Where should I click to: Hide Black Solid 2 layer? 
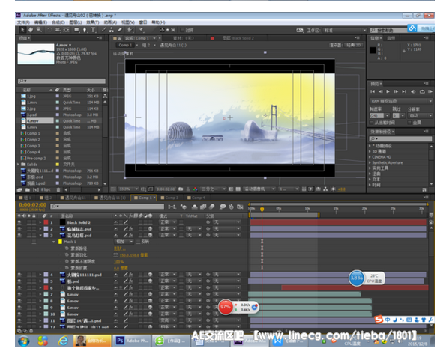click(19, 222)
